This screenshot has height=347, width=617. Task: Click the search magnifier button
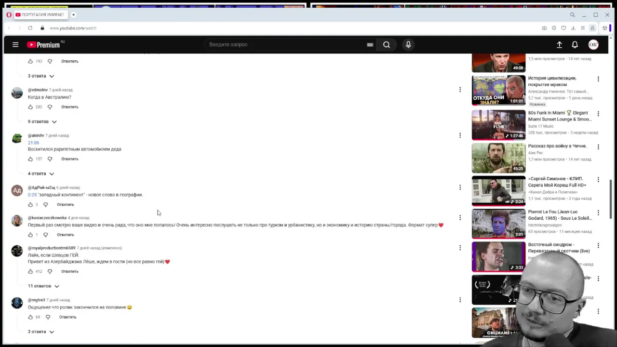(x=387, y=45)
